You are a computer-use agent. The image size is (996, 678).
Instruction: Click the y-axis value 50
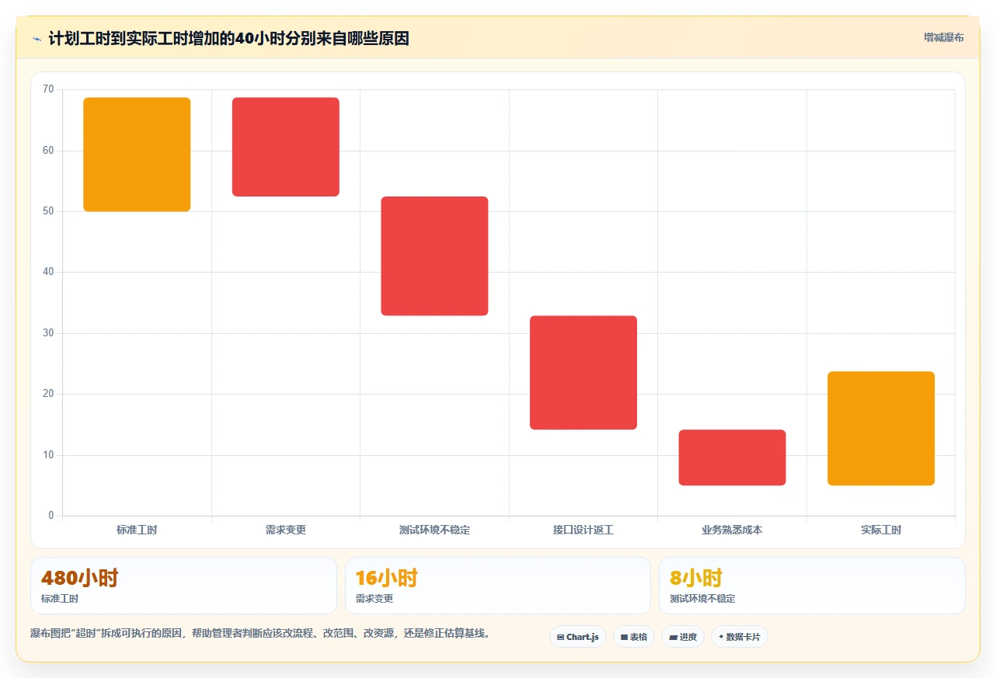click(x=48, y=211)
